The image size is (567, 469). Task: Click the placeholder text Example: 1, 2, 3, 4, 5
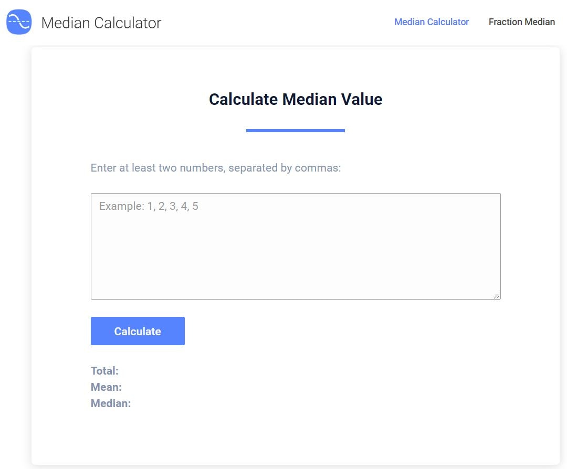click(149, 206)
